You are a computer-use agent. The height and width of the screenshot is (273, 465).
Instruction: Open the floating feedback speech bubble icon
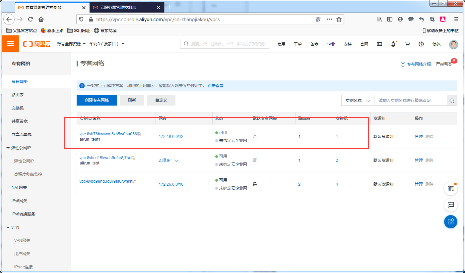(x=450, y=205)
